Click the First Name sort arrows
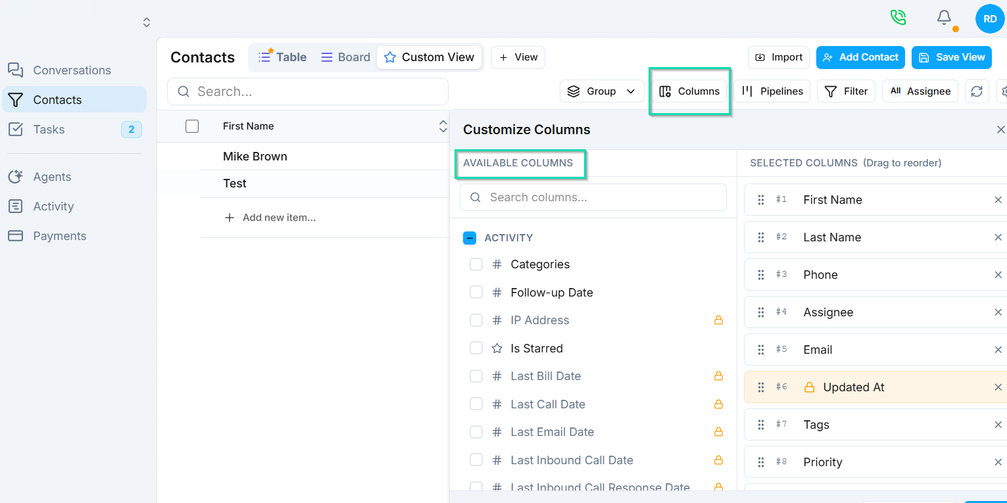1007x503 pixels. 443,126
